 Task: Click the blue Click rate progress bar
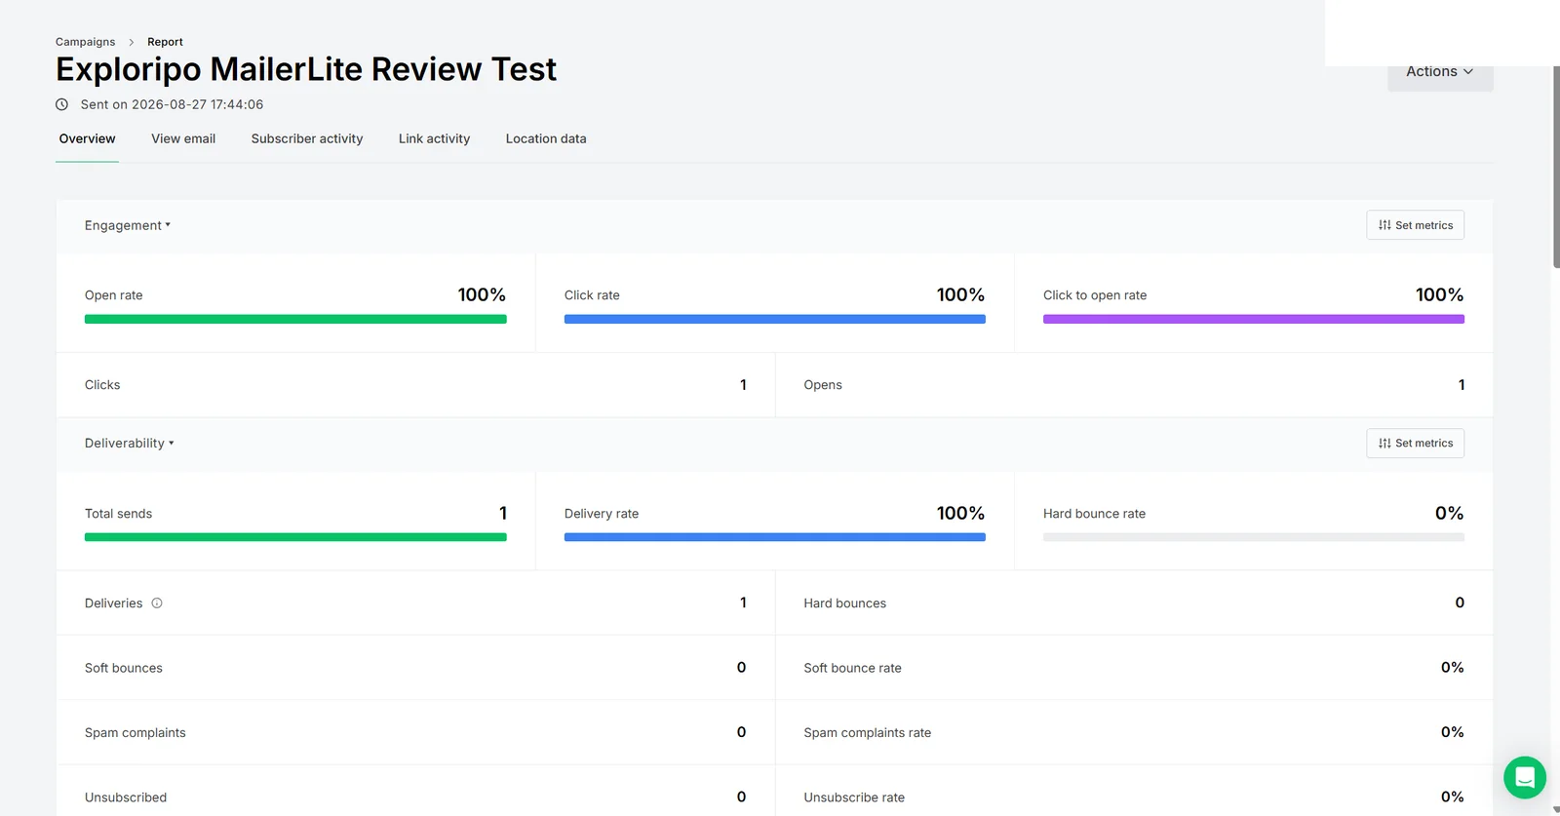[775, 319]
